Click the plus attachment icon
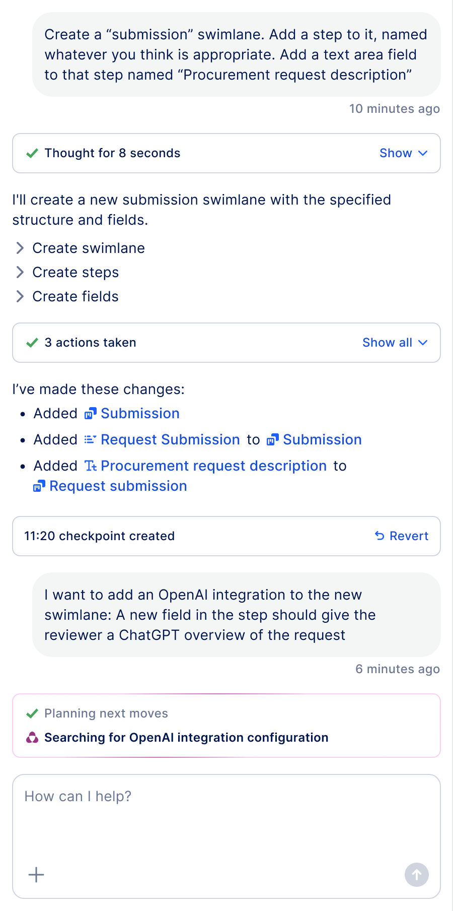453x911 pixels. coord(36,875)
